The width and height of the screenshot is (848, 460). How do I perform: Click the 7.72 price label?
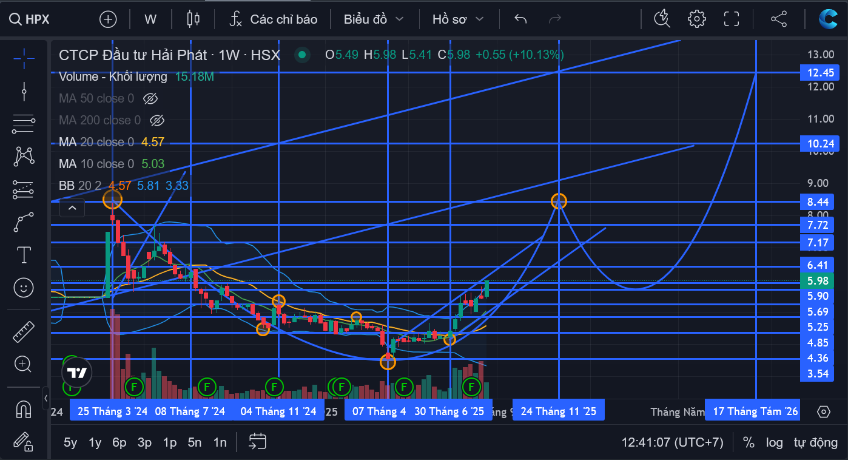pos(817,225)
